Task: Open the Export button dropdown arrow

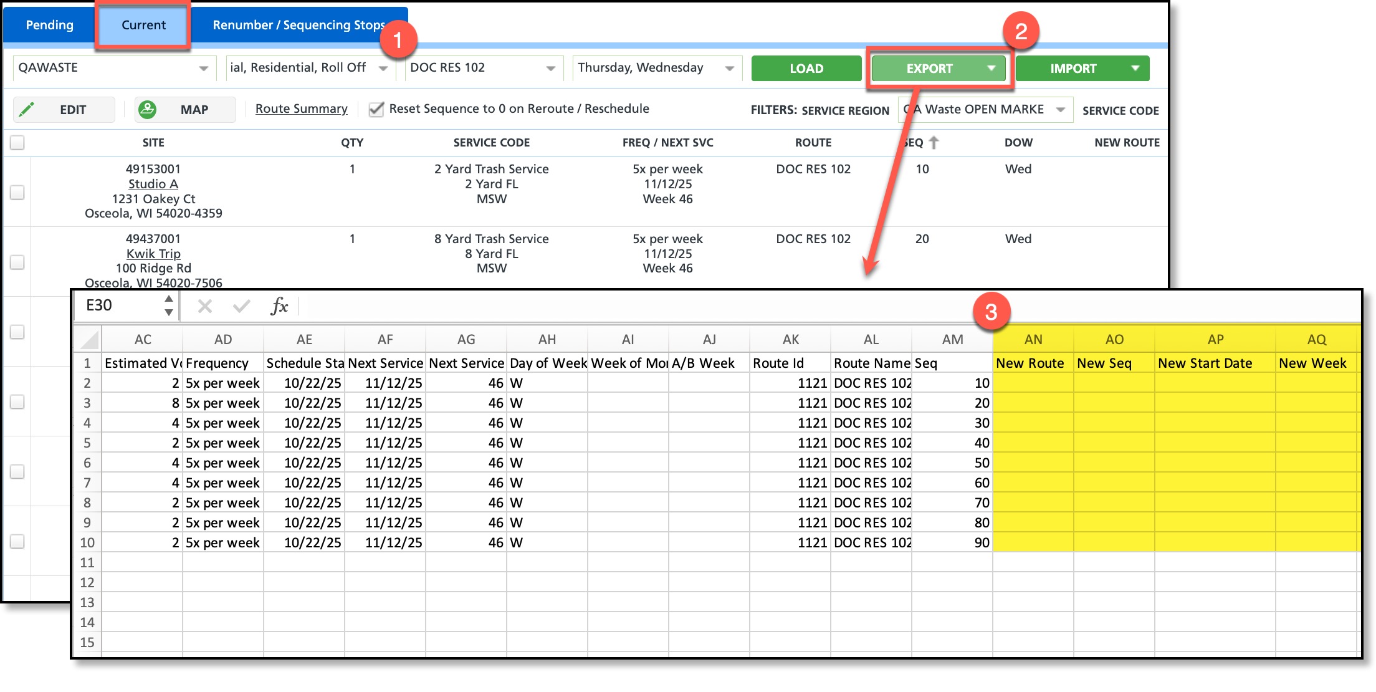Action: coord(991,69)
